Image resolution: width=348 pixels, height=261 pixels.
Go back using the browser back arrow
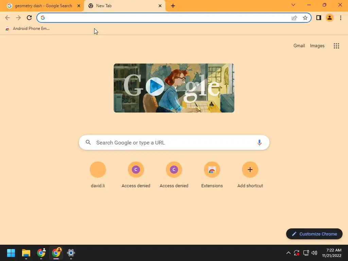(x=7, y=18)
